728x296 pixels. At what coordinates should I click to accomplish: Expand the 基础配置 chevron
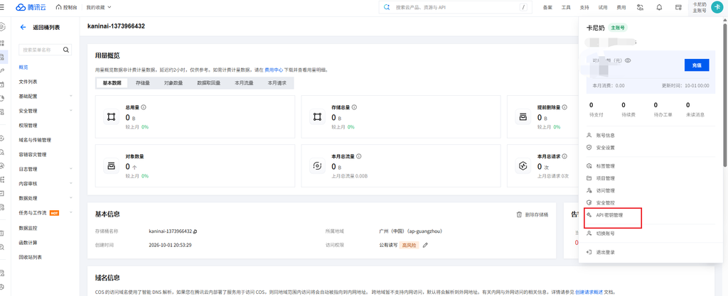pyautogui.click(x=71, y=97)
